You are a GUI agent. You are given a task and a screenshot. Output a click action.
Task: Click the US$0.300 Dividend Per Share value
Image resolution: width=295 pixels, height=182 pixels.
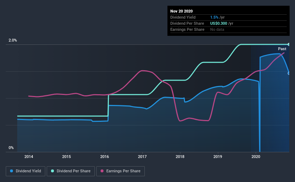(218, 23)
